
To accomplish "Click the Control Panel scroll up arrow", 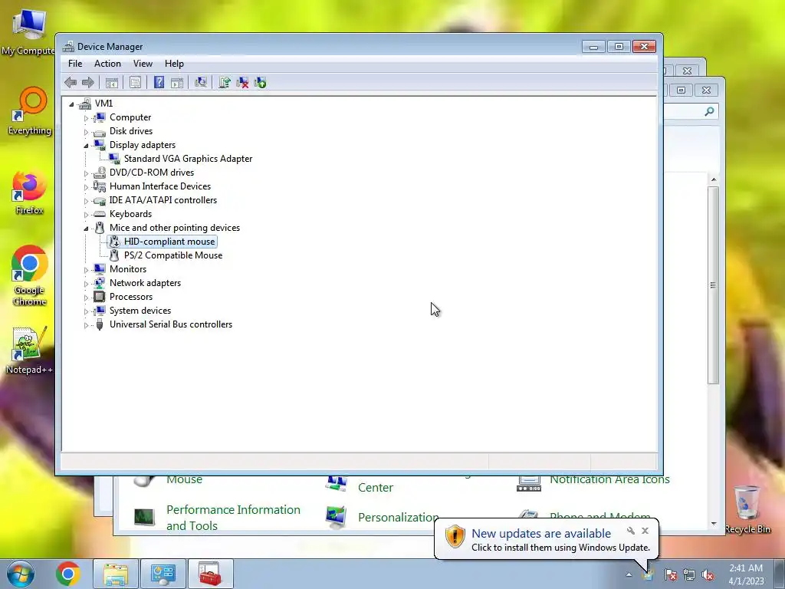I will point(714,179).
